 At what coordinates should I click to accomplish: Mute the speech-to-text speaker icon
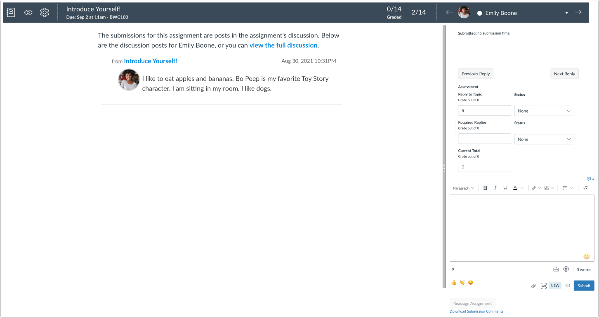[568, 285]
